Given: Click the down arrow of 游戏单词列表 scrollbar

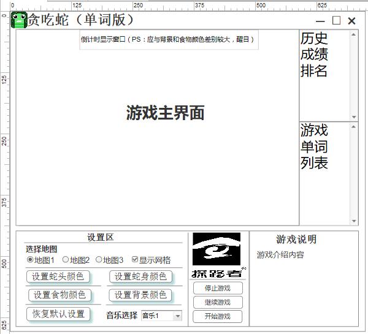Looking at the screenshot, I should (354, 221).
